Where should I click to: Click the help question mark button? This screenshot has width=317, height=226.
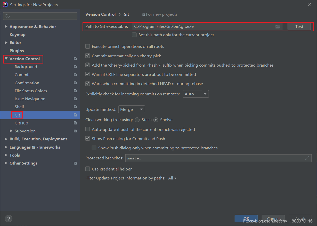click(9, 219)
